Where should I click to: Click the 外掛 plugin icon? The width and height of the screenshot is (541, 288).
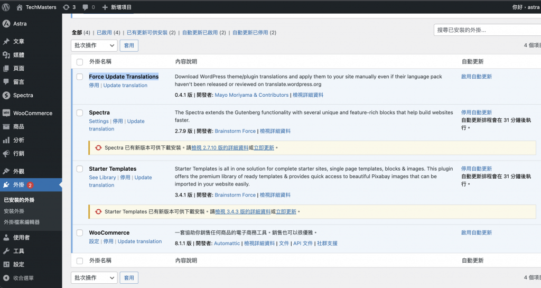[6, 185]
